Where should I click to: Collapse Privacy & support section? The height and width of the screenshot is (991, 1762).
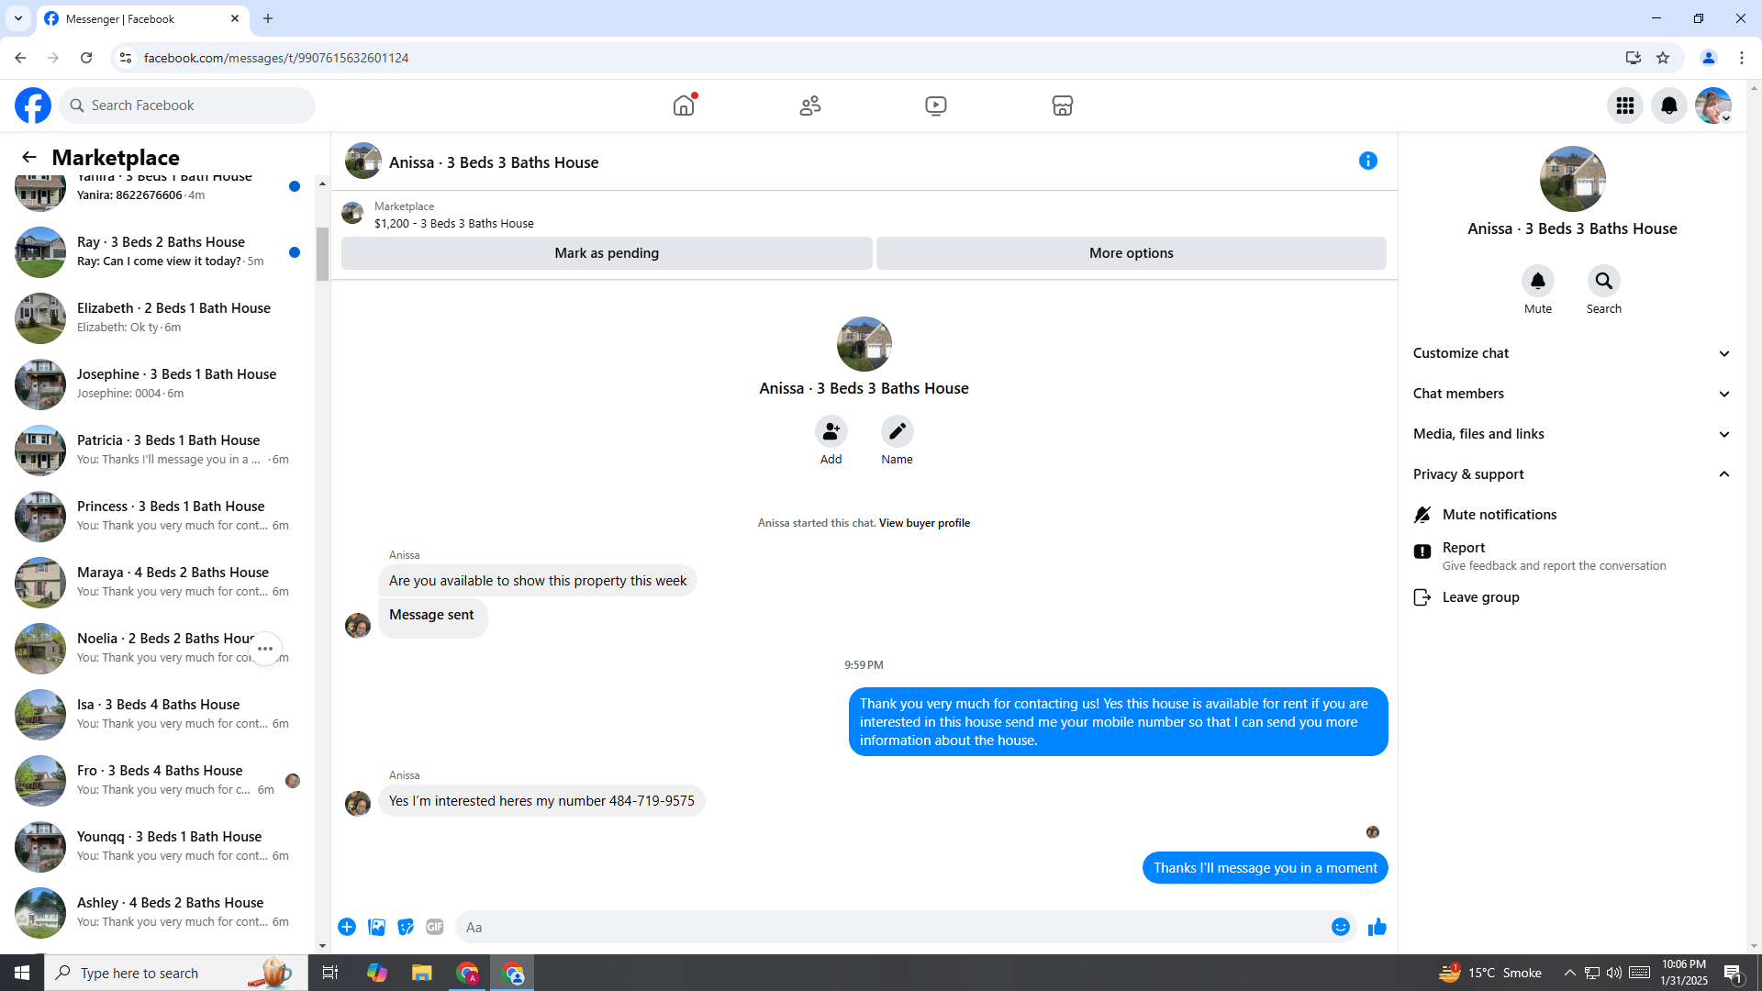click(1572, 474)
